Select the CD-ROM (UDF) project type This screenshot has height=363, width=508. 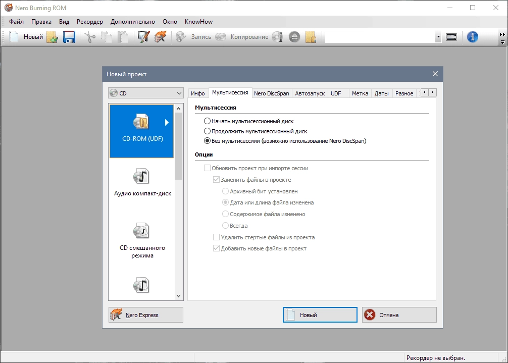(141, 131)
